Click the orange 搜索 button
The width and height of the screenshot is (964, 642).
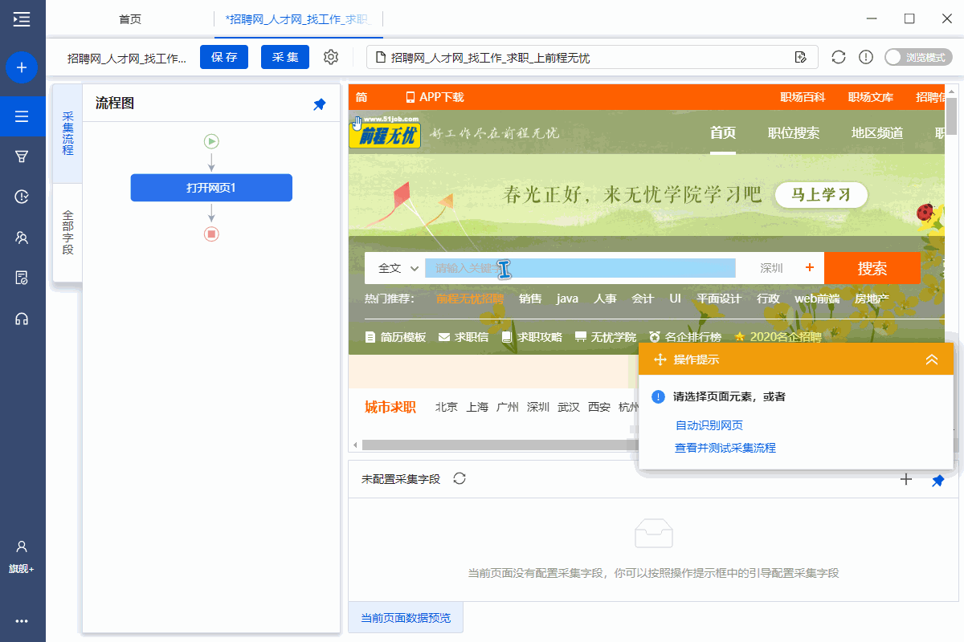pos(872,268)
